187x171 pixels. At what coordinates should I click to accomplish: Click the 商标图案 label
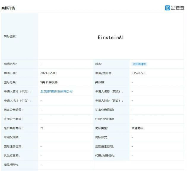pyautogui.click(x=10, y=36)
